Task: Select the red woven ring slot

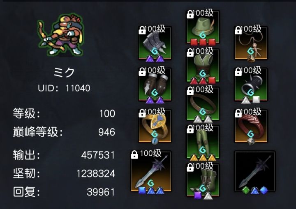Action: tap(251, 126)
